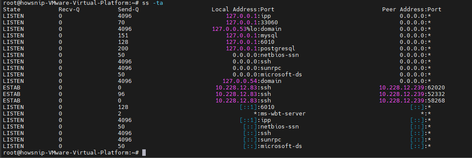Click the 0.0.0.0:microsoft-ds entry

(267, 75)
